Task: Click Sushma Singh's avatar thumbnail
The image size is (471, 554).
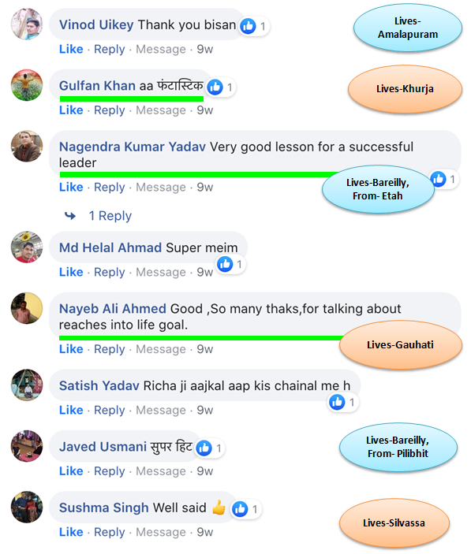Action: tap(27, 507)
